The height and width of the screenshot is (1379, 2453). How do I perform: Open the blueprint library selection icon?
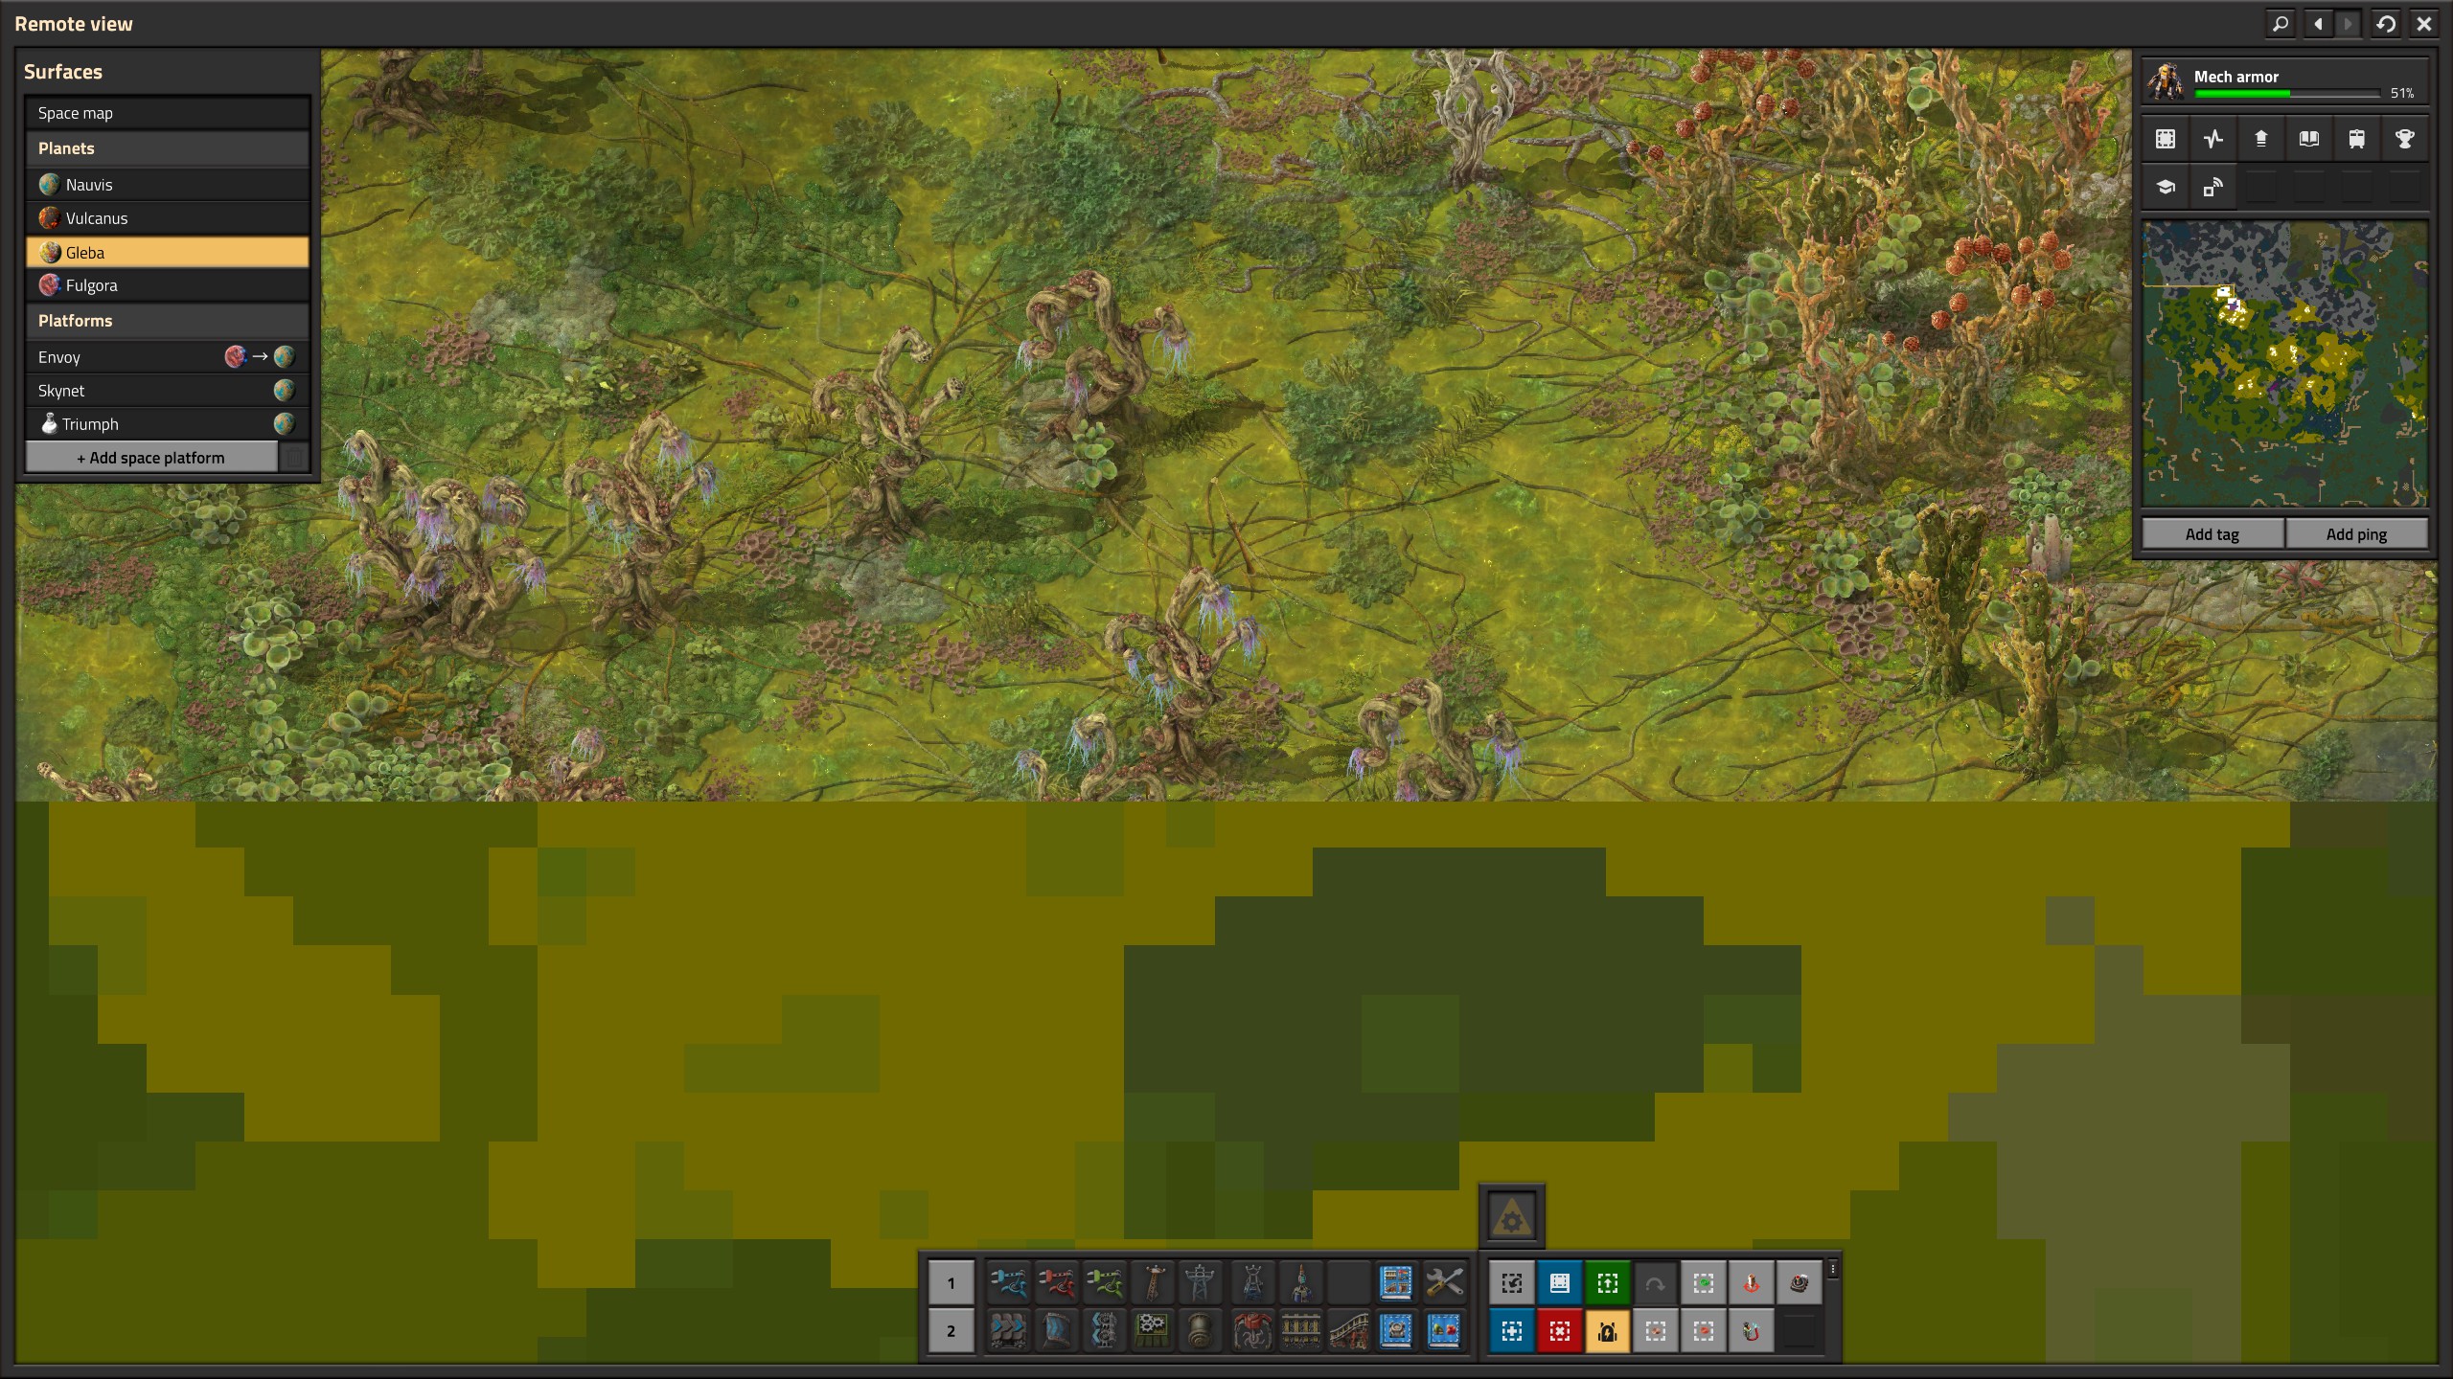[x=2166, y=139]
